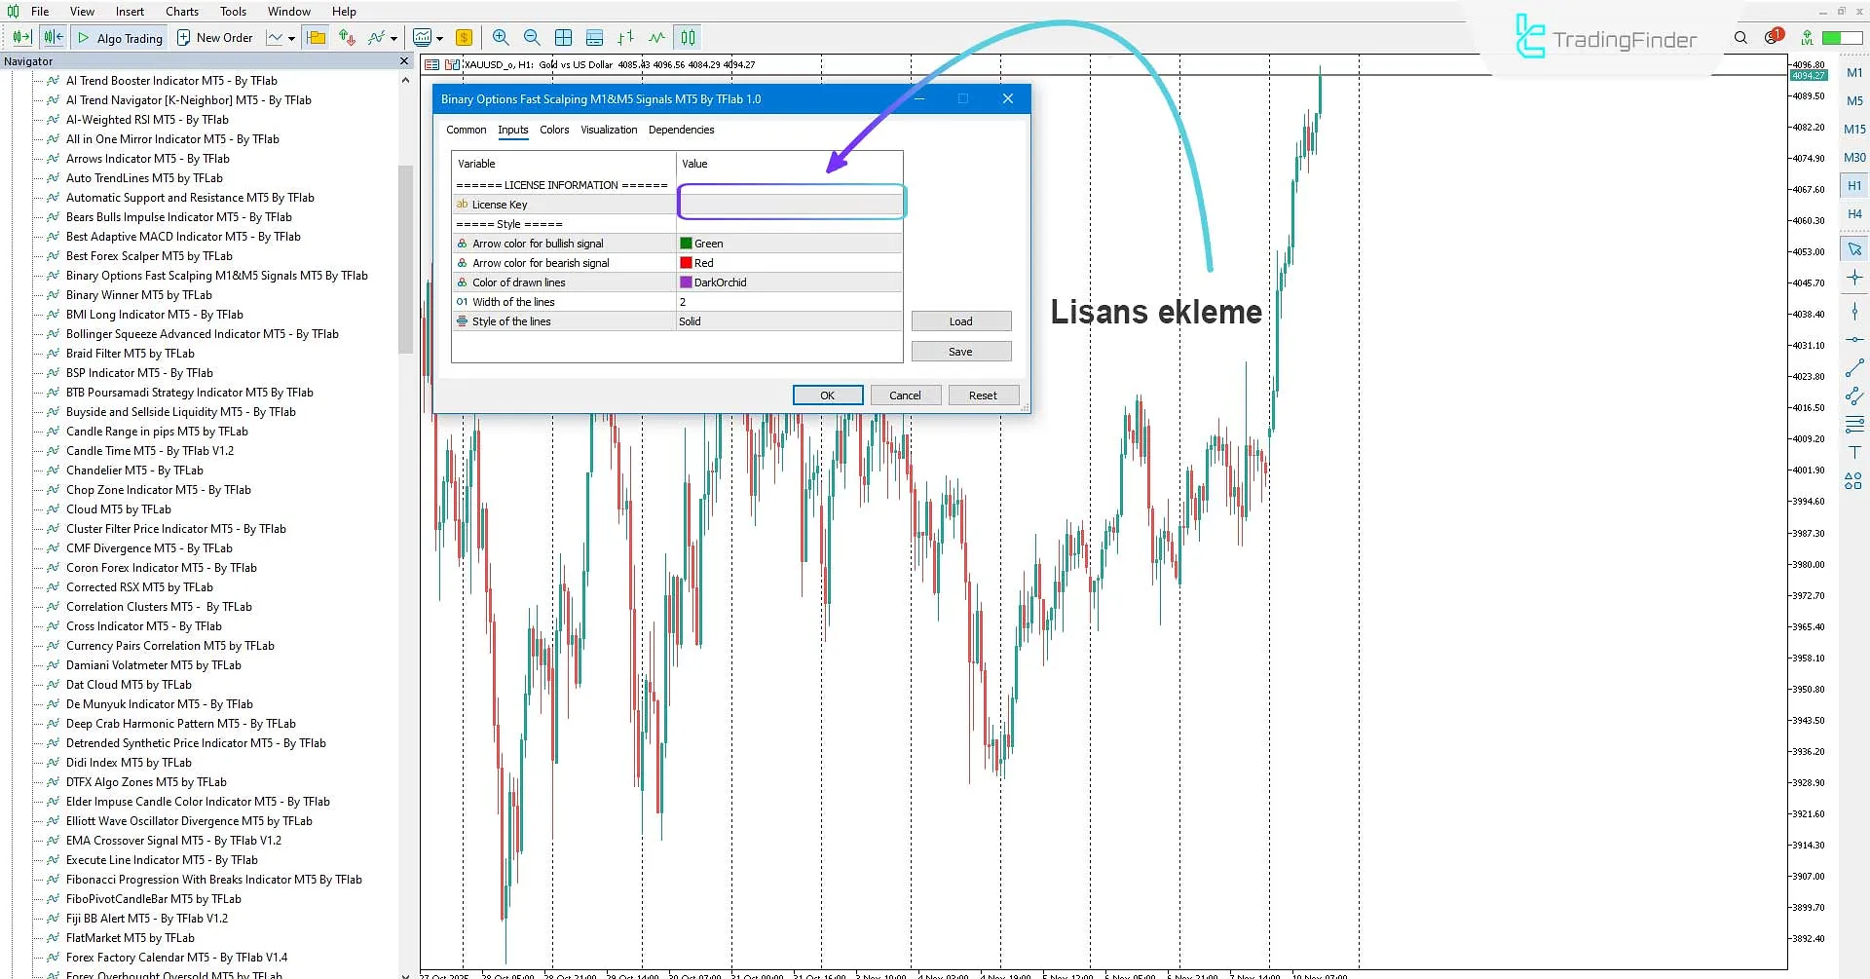Click the License Key input field
Viewport: 1870px width, 979px height.
(791, 203)
